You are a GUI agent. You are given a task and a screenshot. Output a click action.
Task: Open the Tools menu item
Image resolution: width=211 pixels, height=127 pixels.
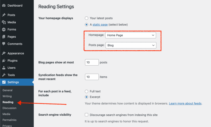pyautogui.click(x=11, y=75)
